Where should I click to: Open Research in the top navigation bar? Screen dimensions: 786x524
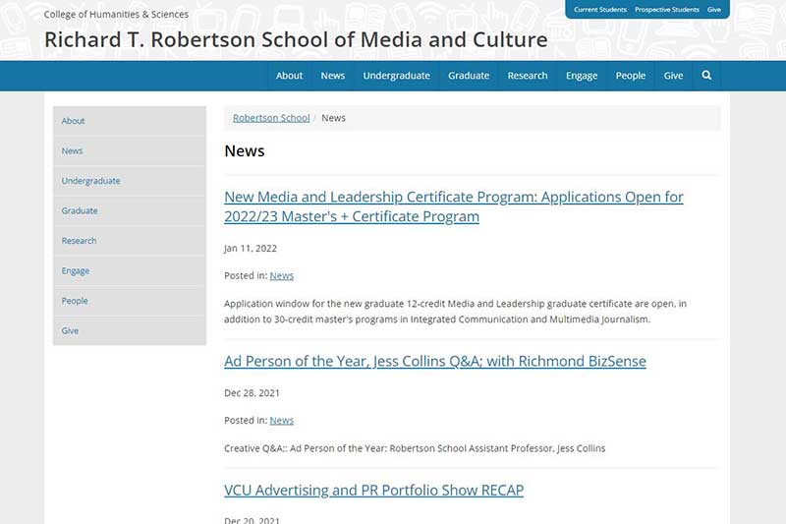[528, 76]
